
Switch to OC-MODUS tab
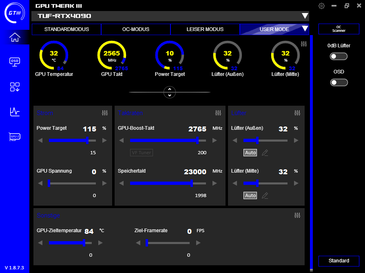(136, 29)
